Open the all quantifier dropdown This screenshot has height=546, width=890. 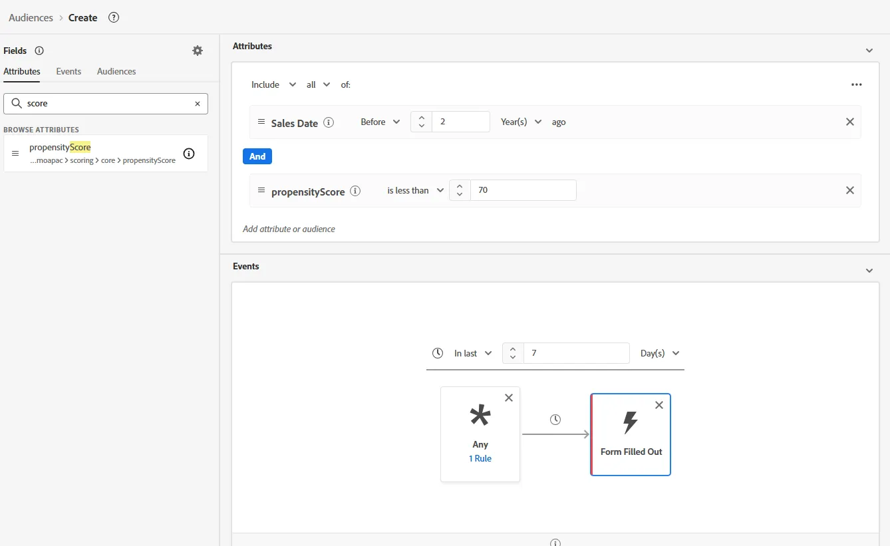[x=319, y=84]
